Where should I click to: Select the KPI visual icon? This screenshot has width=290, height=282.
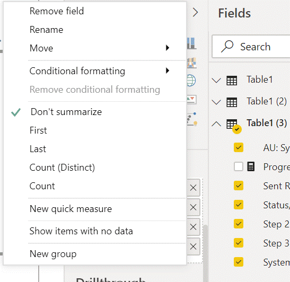point(191,100)
